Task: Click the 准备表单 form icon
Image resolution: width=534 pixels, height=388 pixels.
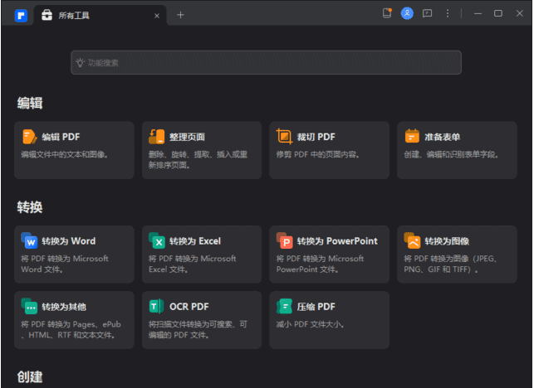Action: (412, 136)
